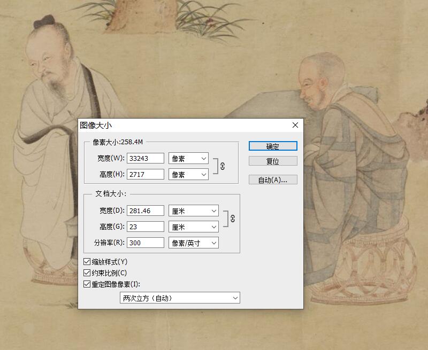Click the 宽度(W) pixel value field
The height and width of the screenshot is (350, 428).
[x=146, y=158]
